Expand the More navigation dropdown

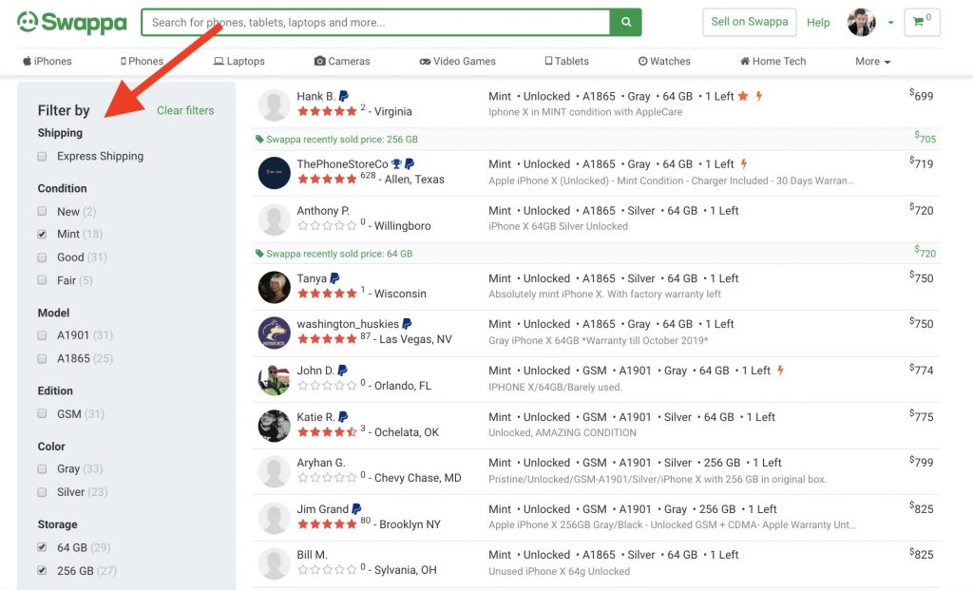point(872,62)
